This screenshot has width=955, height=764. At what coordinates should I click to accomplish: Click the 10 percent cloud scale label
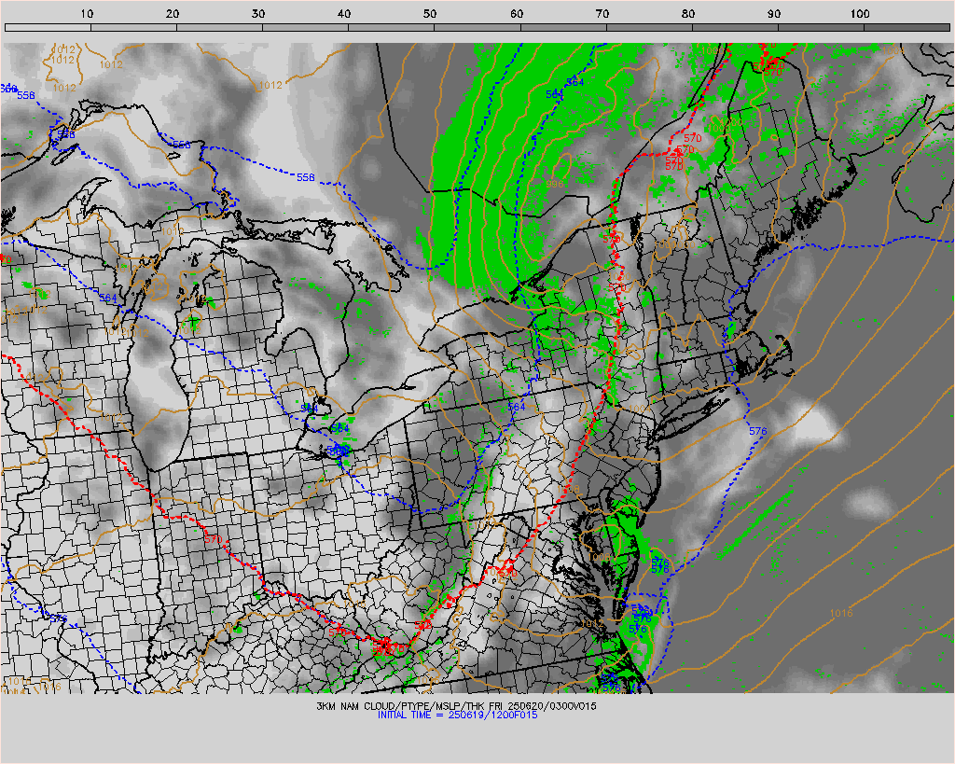click(87, 13)
